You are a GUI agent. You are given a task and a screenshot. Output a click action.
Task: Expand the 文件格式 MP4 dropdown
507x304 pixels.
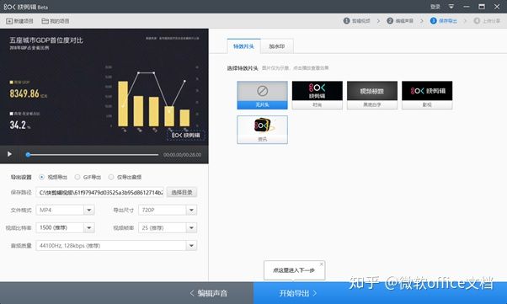tap(89, 210)
